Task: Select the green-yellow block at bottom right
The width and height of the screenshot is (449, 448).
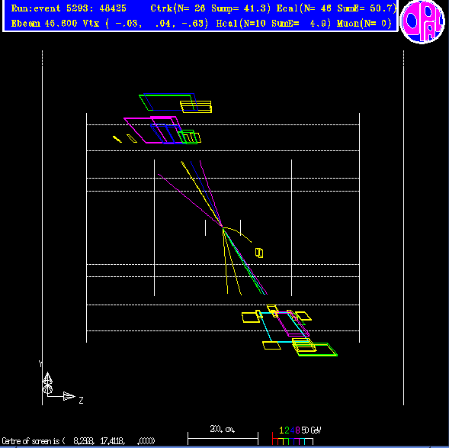Action: pyautogui.click(x=317, y=350)
